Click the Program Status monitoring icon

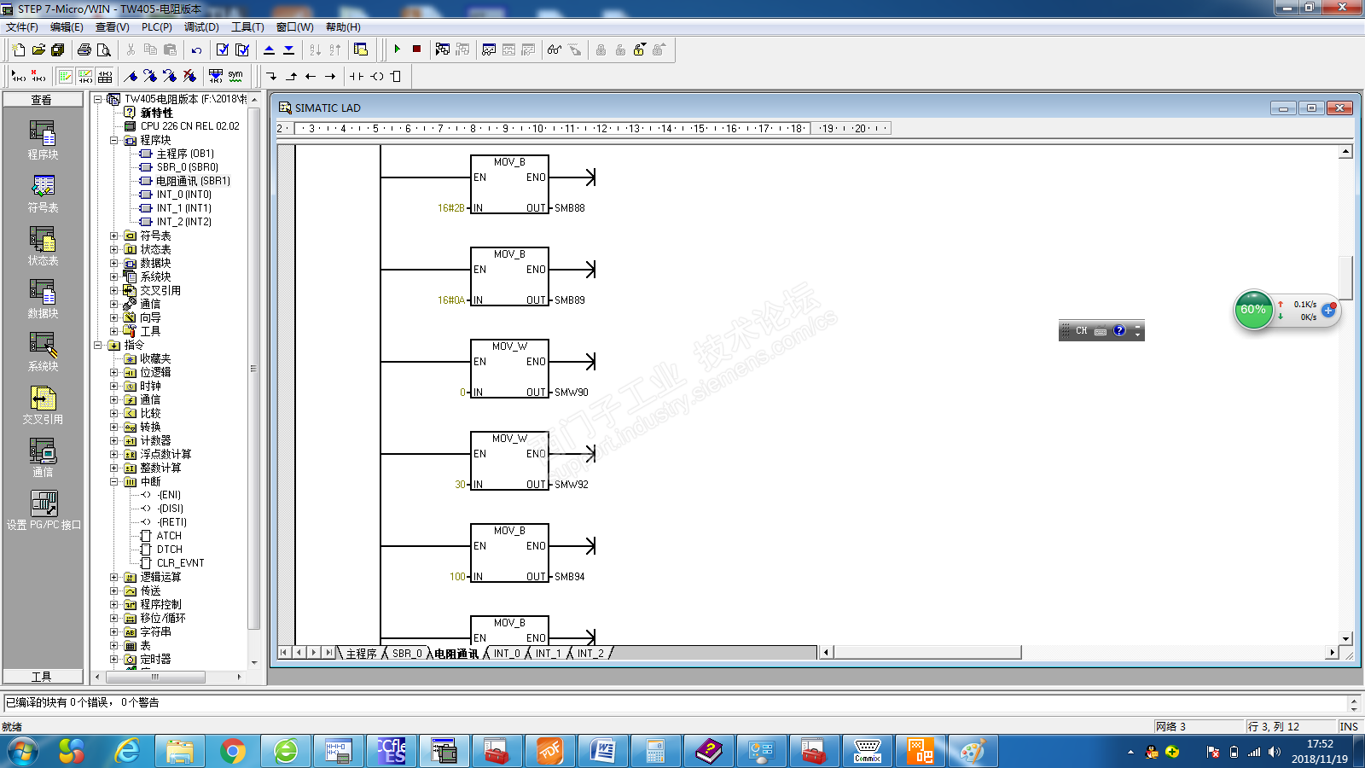click(x=443, y=49)
